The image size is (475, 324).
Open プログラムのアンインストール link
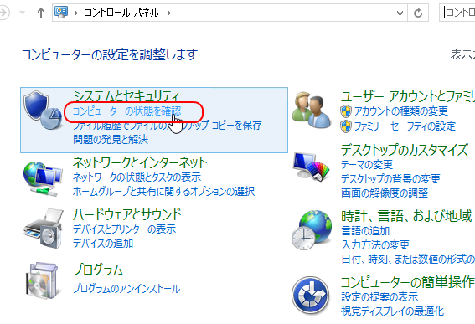point(126,288)
